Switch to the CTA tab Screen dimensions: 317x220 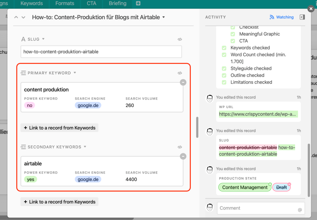click(91, 3)
